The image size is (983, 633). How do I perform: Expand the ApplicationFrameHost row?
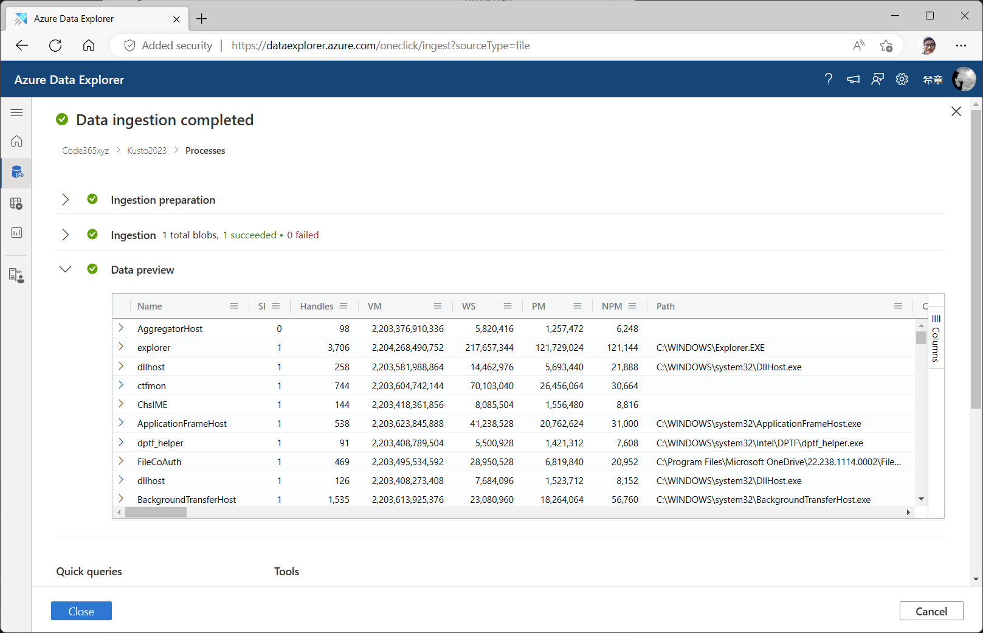tap(121, 423)
